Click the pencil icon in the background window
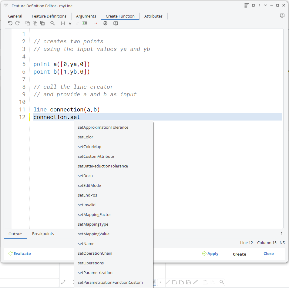 coord(63,282)
